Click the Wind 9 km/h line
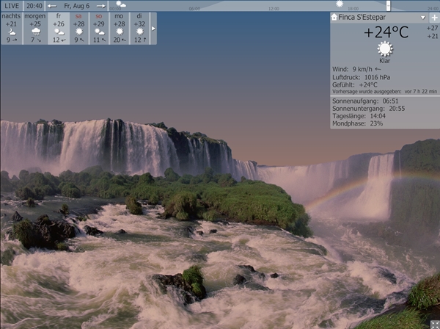The width and height of the screenshot is (440, 329). tap(356, 69)
